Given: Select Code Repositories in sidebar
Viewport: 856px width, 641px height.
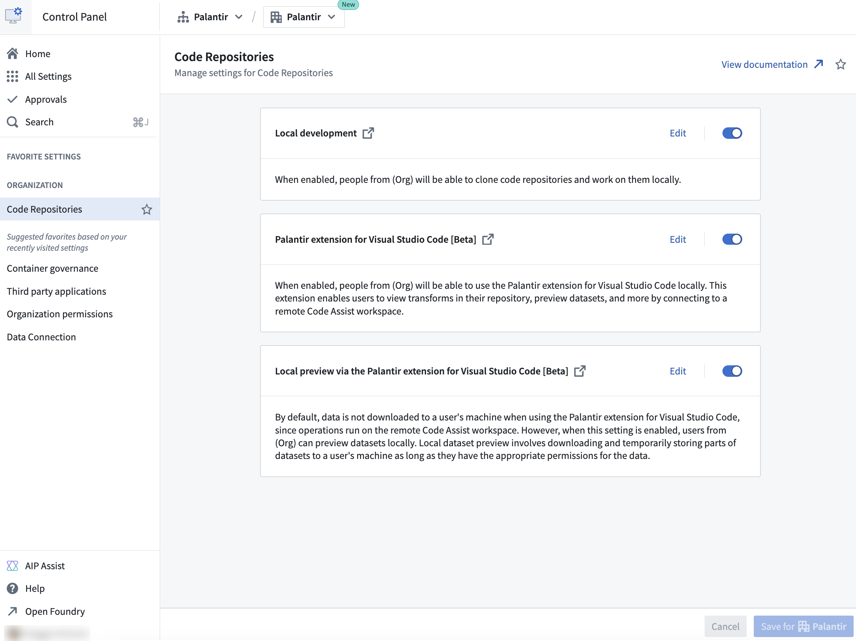Looking at the screenshot, I should point(79,209).
